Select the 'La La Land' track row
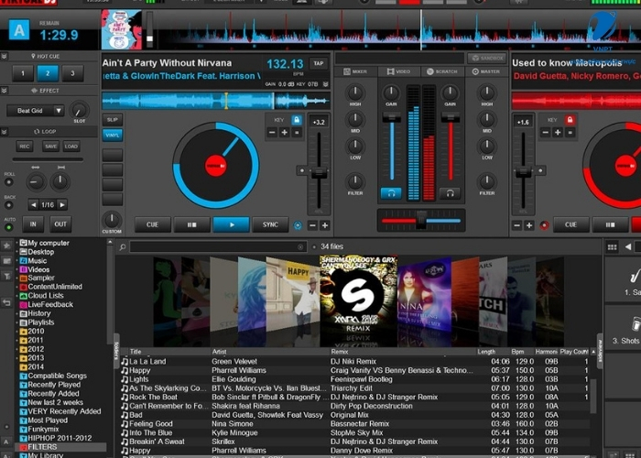The width and height of the screenshot is (641, 458). click(x=354, y=362)
